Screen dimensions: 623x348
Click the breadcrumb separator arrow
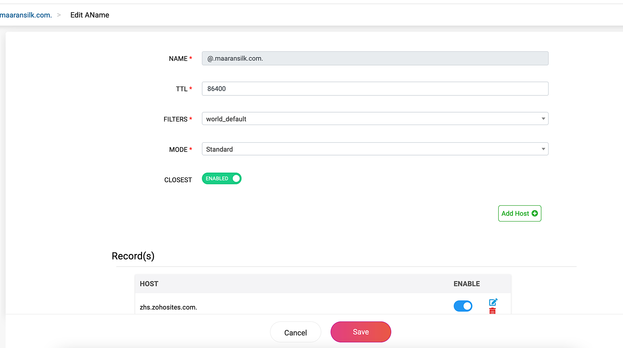[x=59, y=15]
